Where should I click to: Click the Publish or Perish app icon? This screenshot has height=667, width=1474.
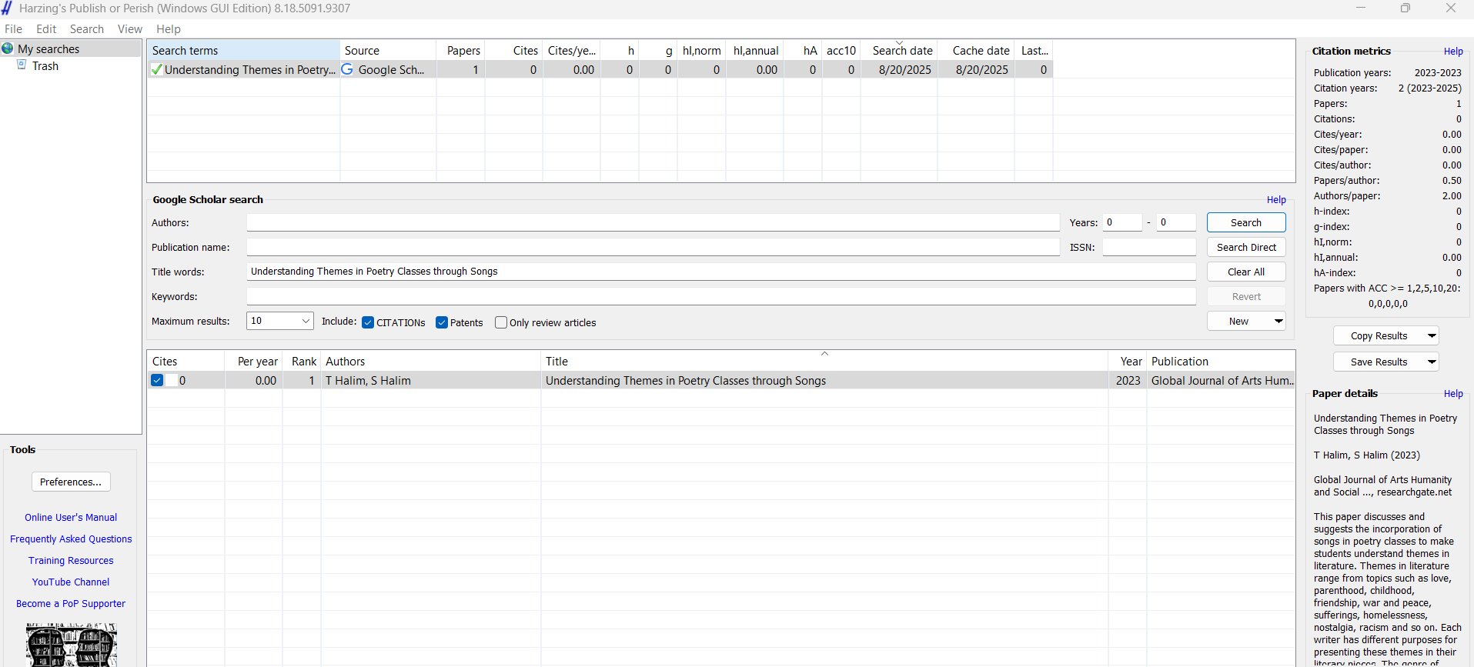pos(8,8)
